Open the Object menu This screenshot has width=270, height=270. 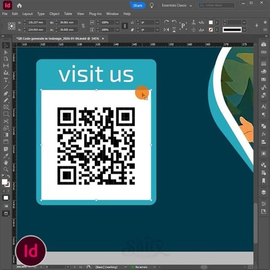tap(55, 14)
